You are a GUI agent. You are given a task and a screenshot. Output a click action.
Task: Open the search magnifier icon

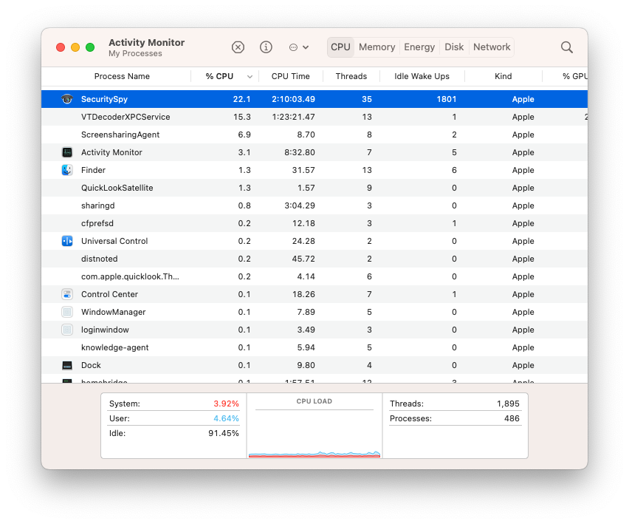point(566,47)
